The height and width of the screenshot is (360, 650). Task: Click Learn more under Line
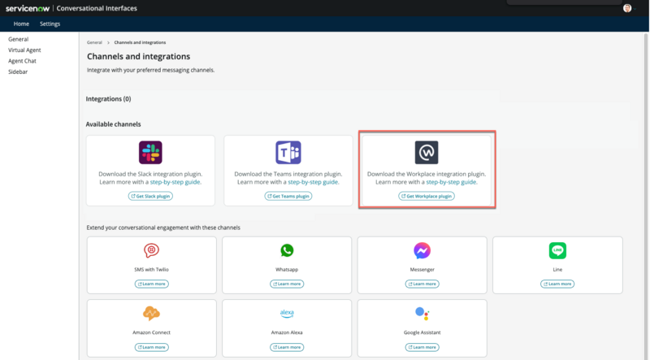(557, 284)
